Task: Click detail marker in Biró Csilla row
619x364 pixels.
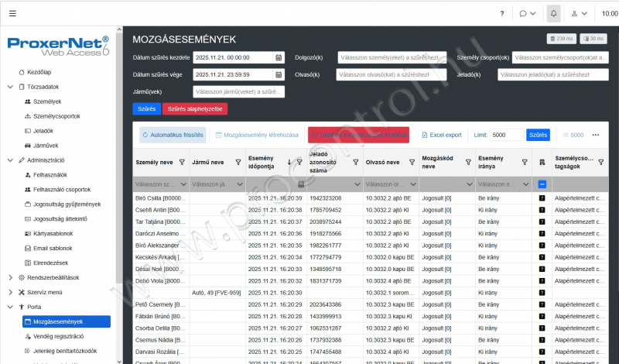Action: pyautogui.click(x=542, y=198)
